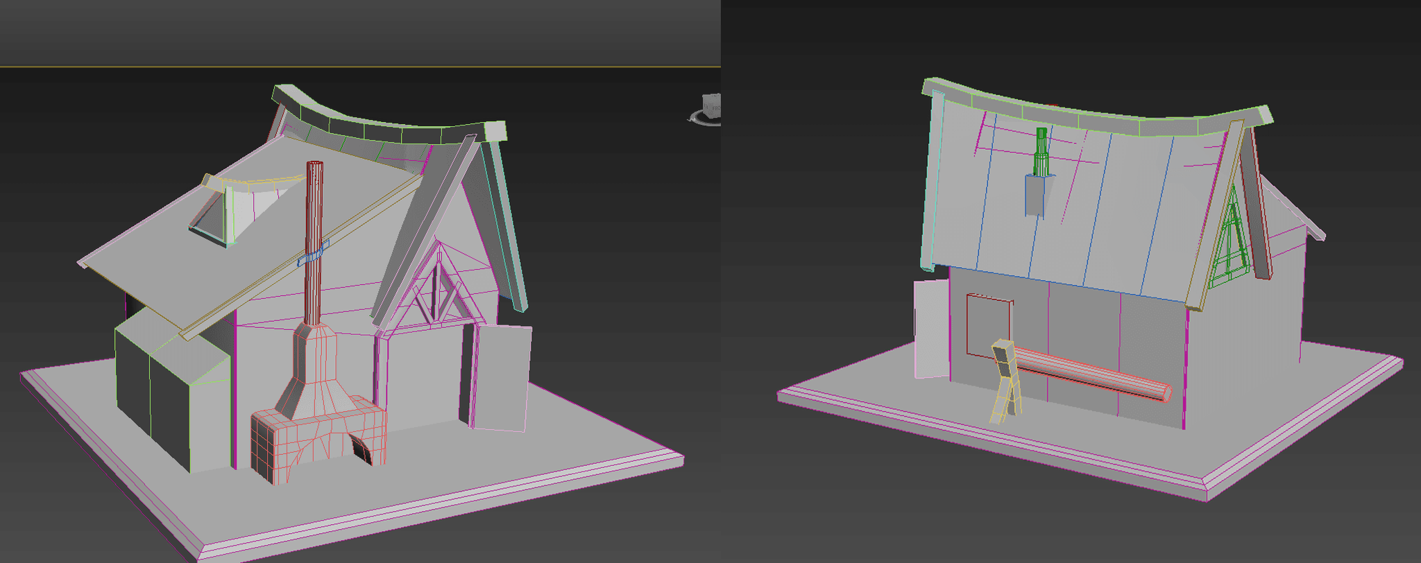Select the tall red chimney pipe in left viewport
This screenshot has width=1421, height=563.
[x=314, y=243]
